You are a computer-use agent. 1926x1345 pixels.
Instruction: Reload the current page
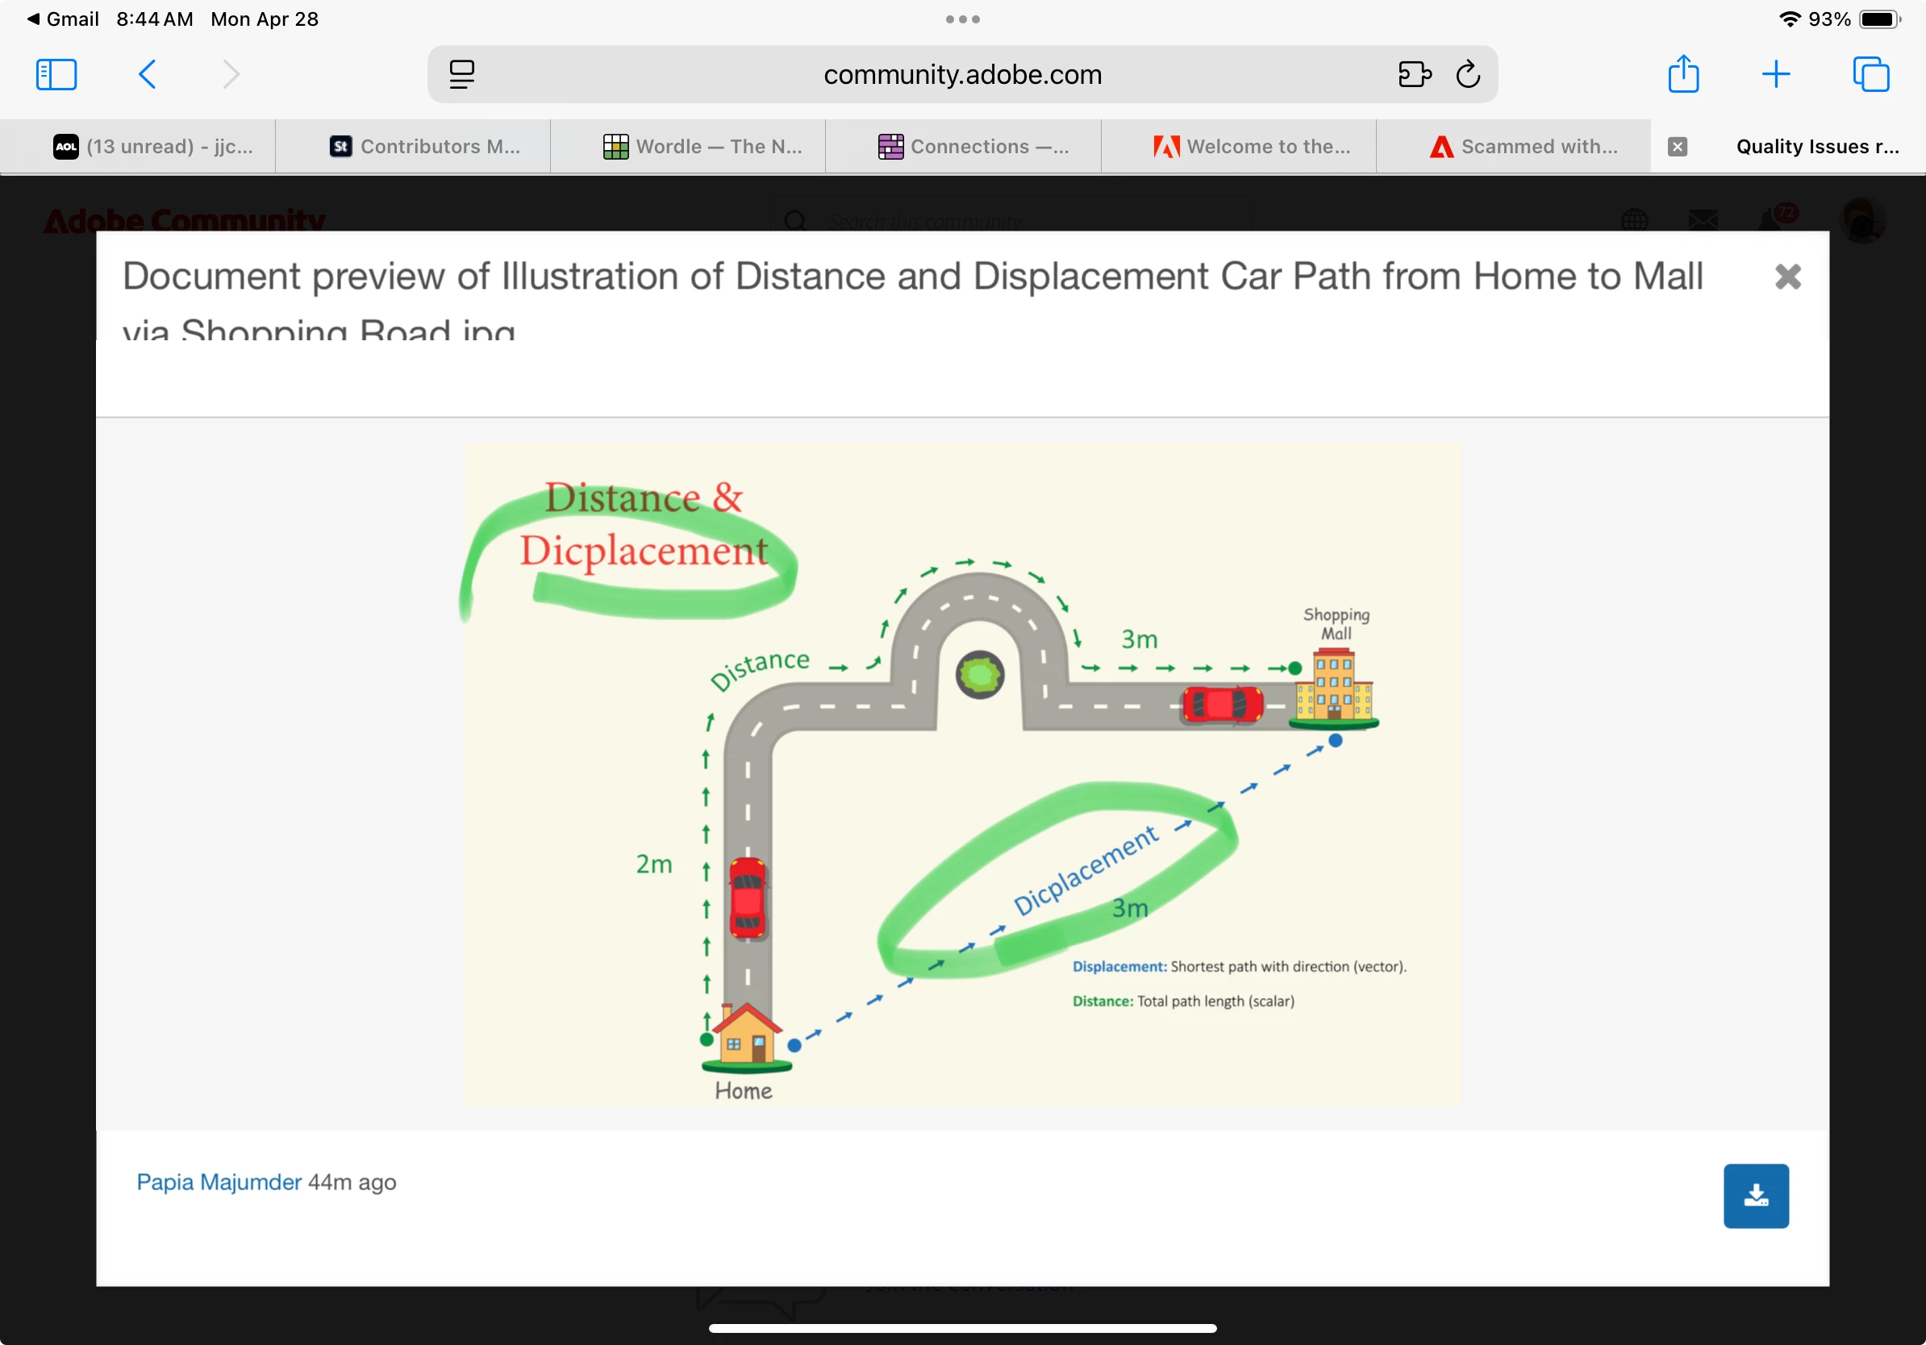click(x=1467, y=75)
